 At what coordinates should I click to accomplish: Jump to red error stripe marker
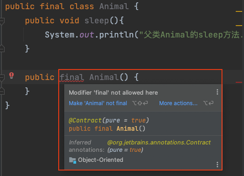click(x=239, y=82)
